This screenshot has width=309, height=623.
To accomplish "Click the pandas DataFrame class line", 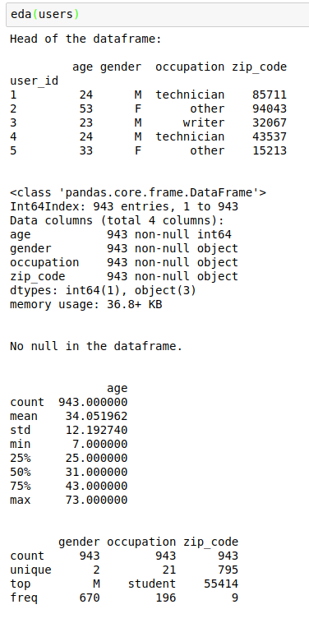I will [x=138, y=193].
